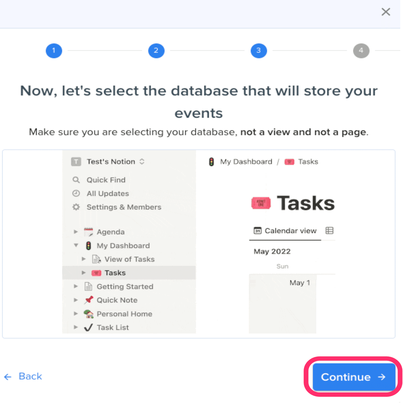Close the setup dialog
Viewport: 403px width, 403px height.
coord(386,12)
